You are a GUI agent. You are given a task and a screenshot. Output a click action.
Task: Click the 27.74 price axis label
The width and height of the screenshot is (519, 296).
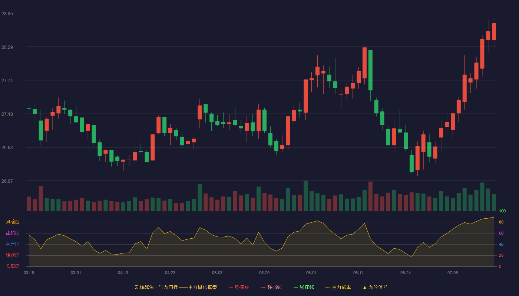pyautogui.click(x=7, y=81)
